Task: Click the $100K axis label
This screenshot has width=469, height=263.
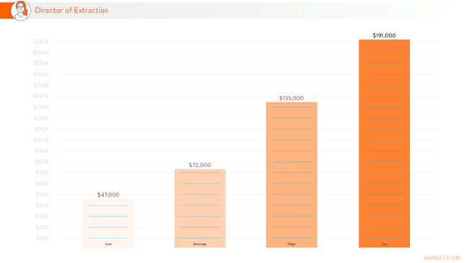Action: pyautogui.click(x=41, y=140)
